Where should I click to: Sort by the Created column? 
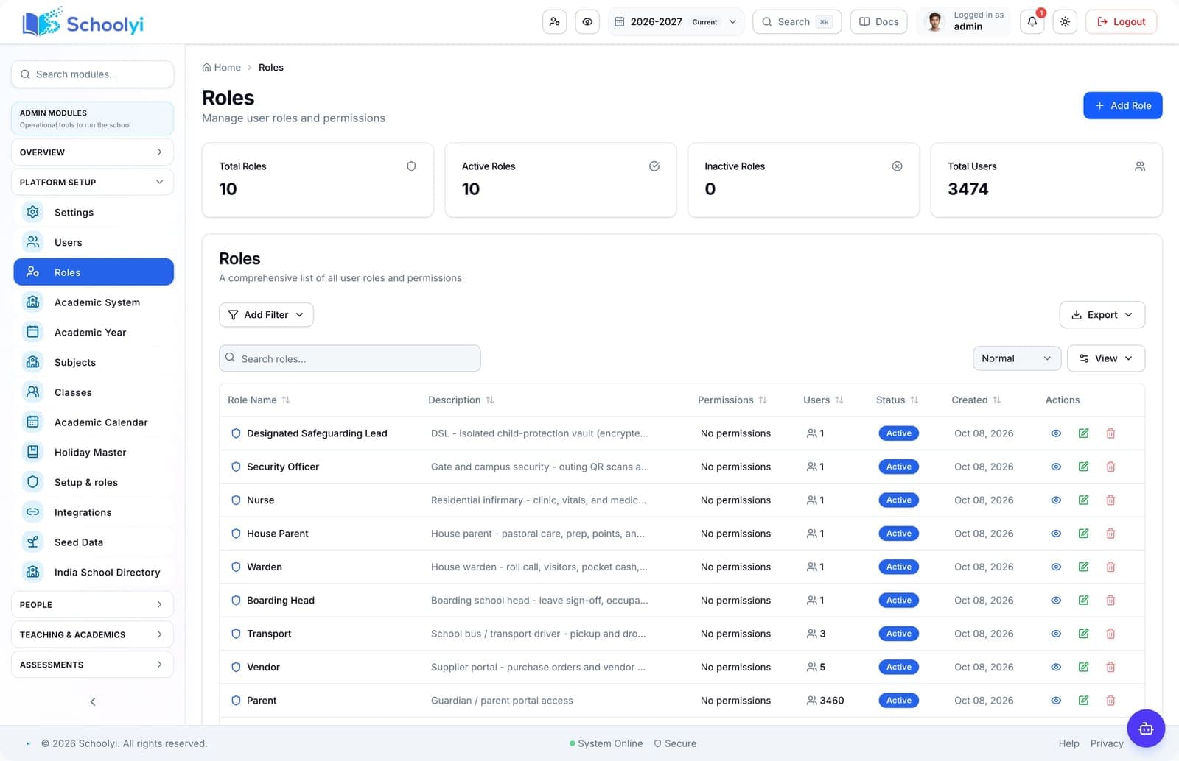[x=976, y=400]
